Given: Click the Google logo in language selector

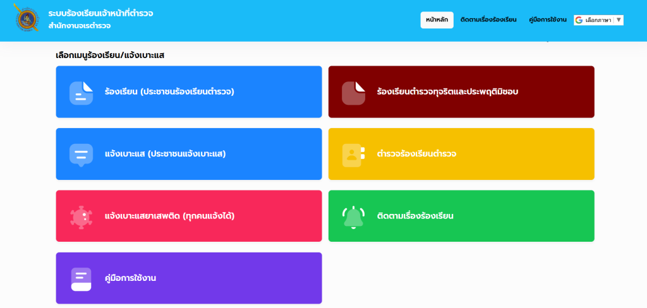Looking at the screenshot, I should [579, 20].
